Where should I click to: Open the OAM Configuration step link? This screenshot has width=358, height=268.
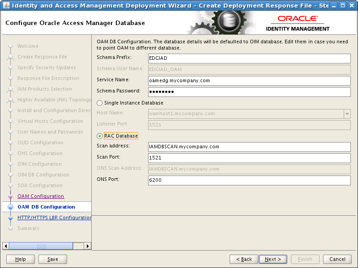(41, 196)
